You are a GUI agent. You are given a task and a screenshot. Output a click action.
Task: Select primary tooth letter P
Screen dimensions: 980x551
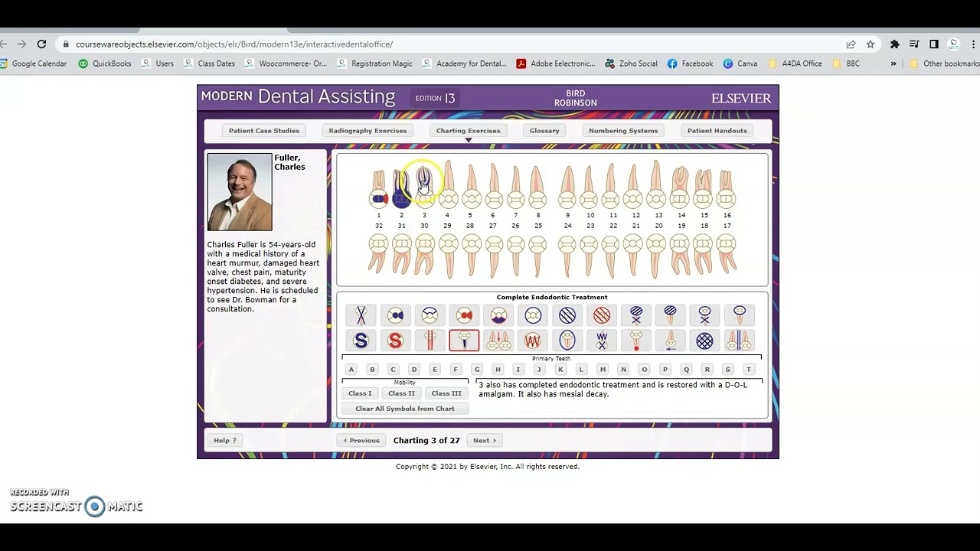point(665,370)
